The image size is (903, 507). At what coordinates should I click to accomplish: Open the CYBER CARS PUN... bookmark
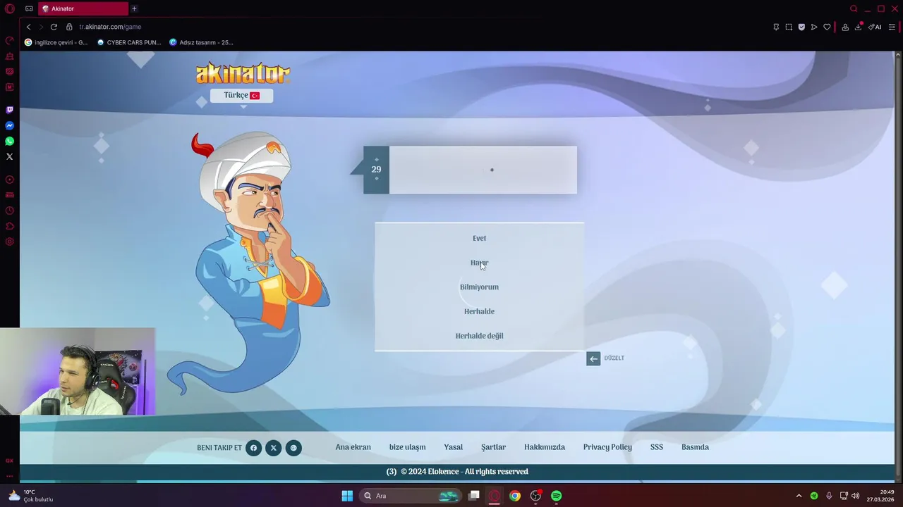tap(129, 42)
